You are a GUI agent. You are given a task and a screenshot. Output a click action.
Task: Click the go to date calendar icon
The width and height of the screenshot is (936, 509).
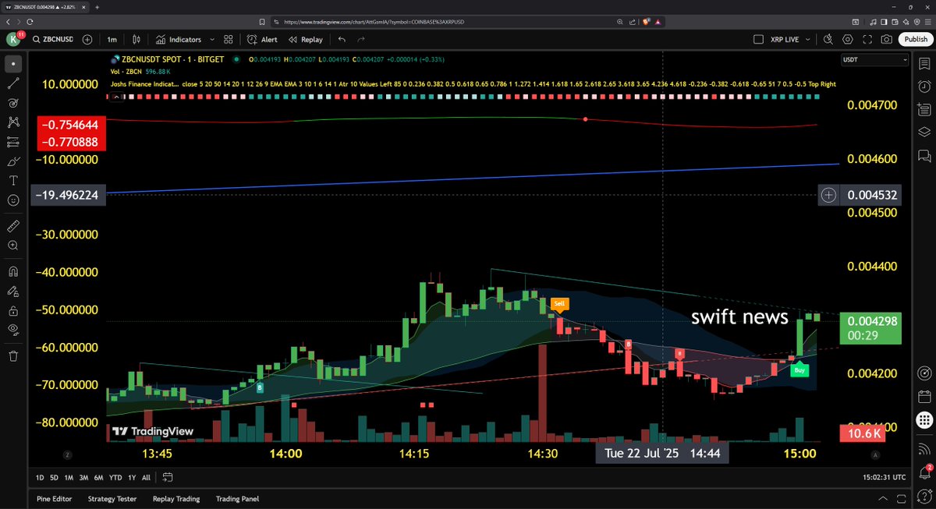tap(168, 477)
